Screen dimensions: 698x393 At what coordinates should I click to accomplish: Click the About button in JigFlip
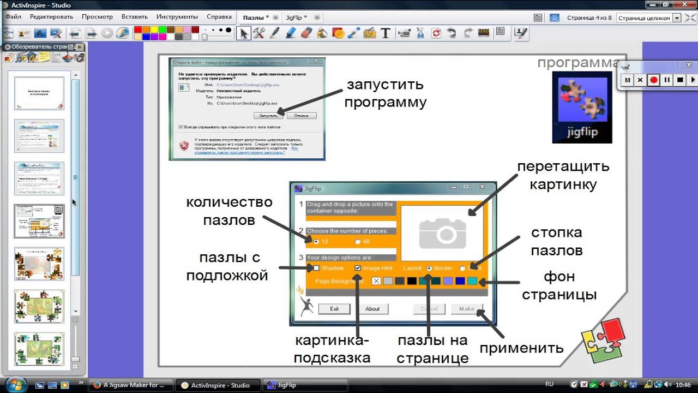(372, 309)
